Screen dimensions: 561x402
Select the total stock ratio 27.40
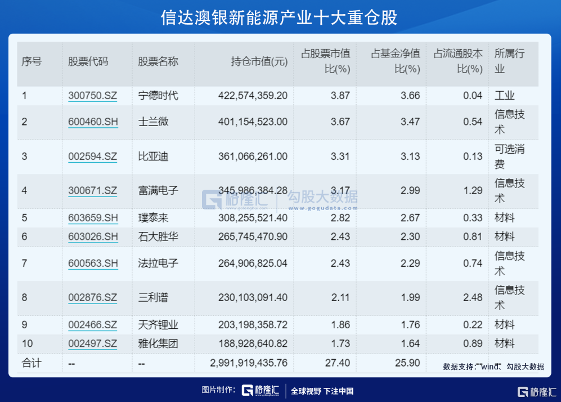click(x=338, y=363)
